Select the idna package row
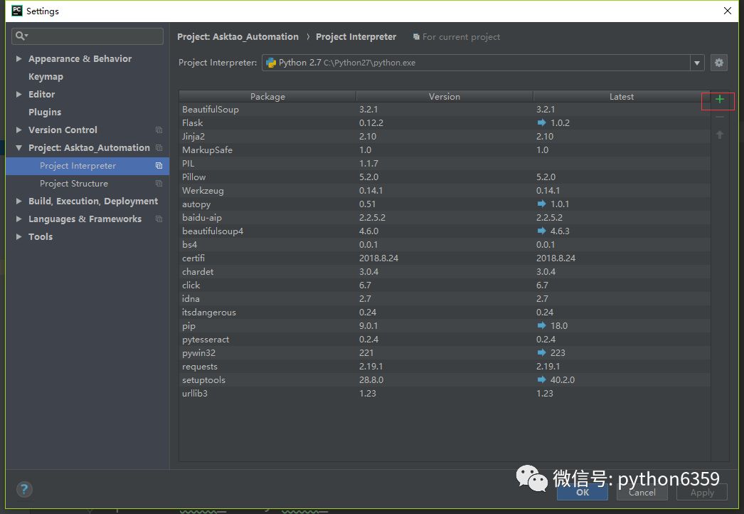Viewport: 744px width, 514px height. click(x=445, y=299)
